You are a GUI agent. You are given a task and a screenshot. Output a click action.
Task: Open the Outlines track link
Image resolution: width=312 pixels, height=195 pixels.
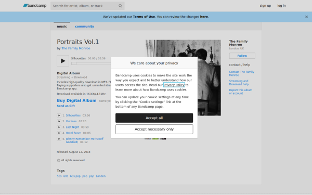coord(71,121)
